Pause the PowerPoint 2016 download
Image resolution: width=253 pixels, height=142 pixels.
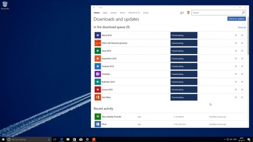pyautogui.click(x=236, y=58)
